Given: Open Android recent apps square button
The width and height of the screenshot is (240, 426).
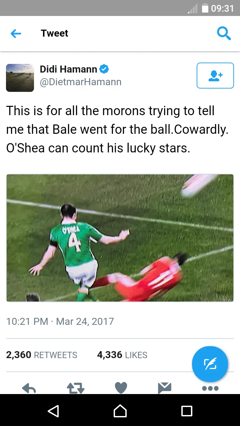Looking at the screenshot, I should pos(187,411).
